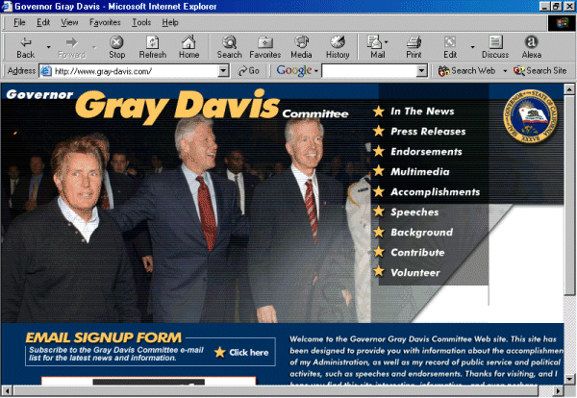Click the Go button beside address bar
577x398 pixels.
(x=248, y=70)
